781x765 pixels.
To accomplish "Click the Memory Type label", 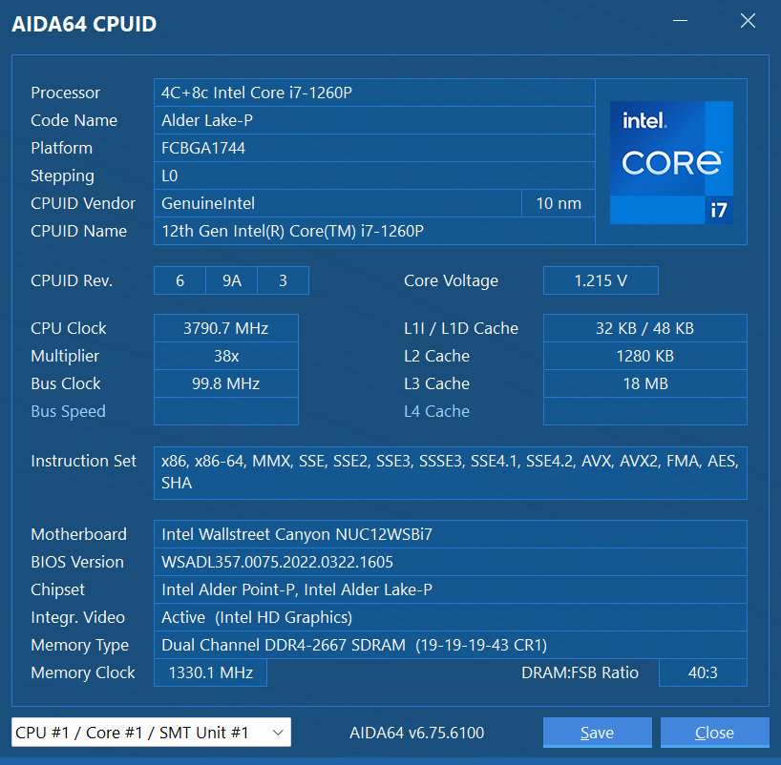I will click(79, 646).
